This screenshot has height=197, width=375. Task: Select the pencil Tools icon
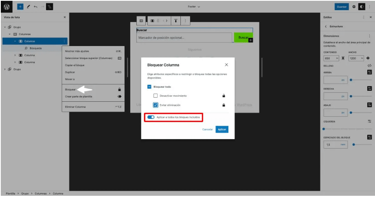(x=28, y=7)
